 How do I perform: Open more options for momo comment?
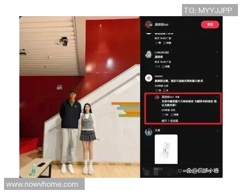(x=217, y=76)
